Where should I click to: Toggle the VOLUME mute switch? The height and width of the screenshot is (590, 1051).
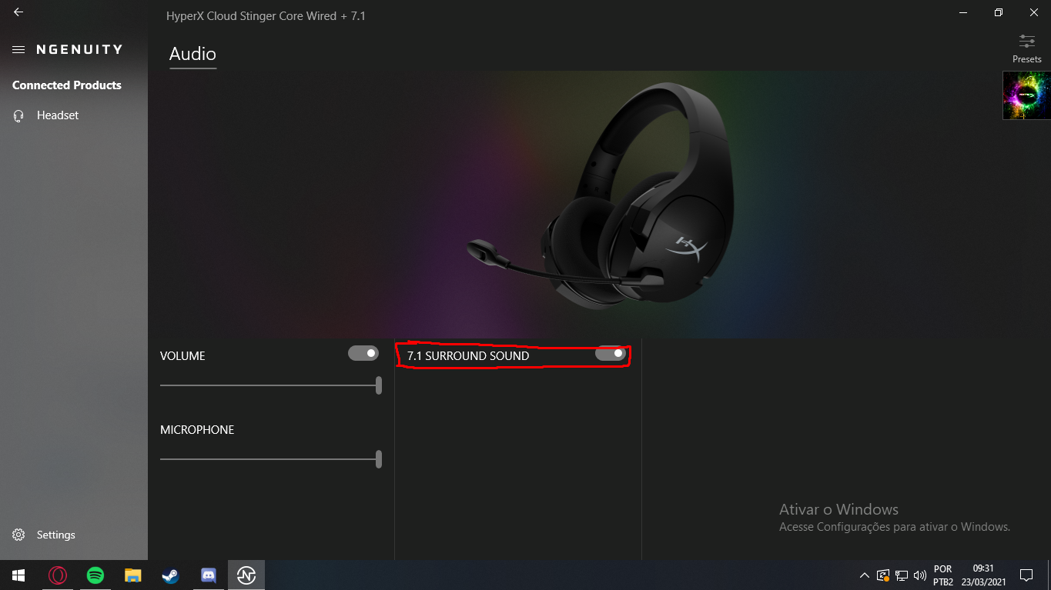[363, 353]
